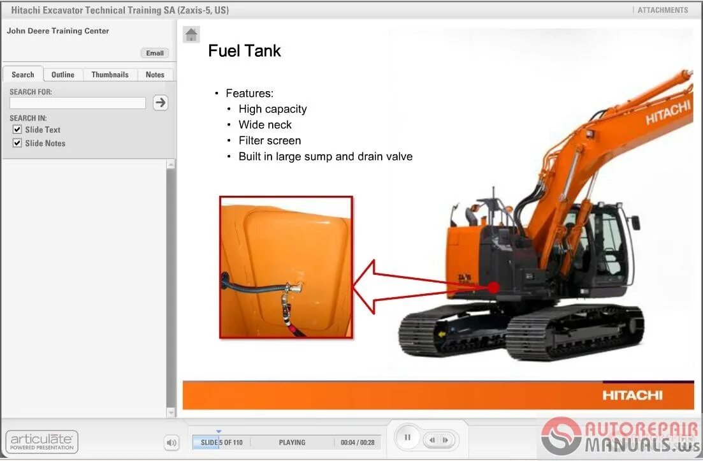
Task: Go to the previous slide
Action: 431,440
